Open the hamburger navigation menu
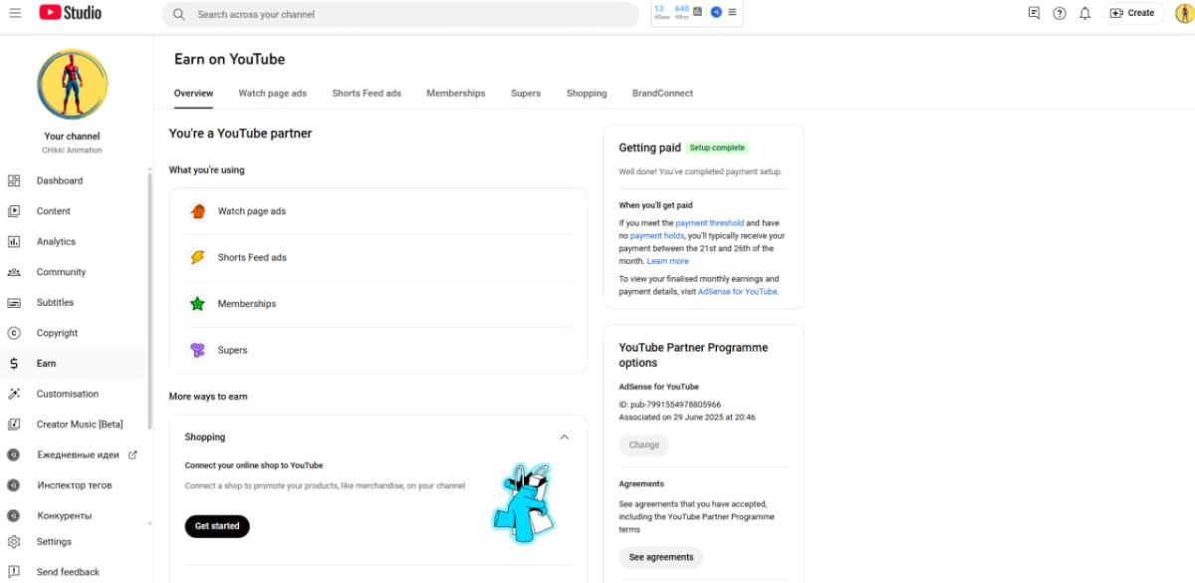This screenshot has width=1195, height=583. point(15,13)
